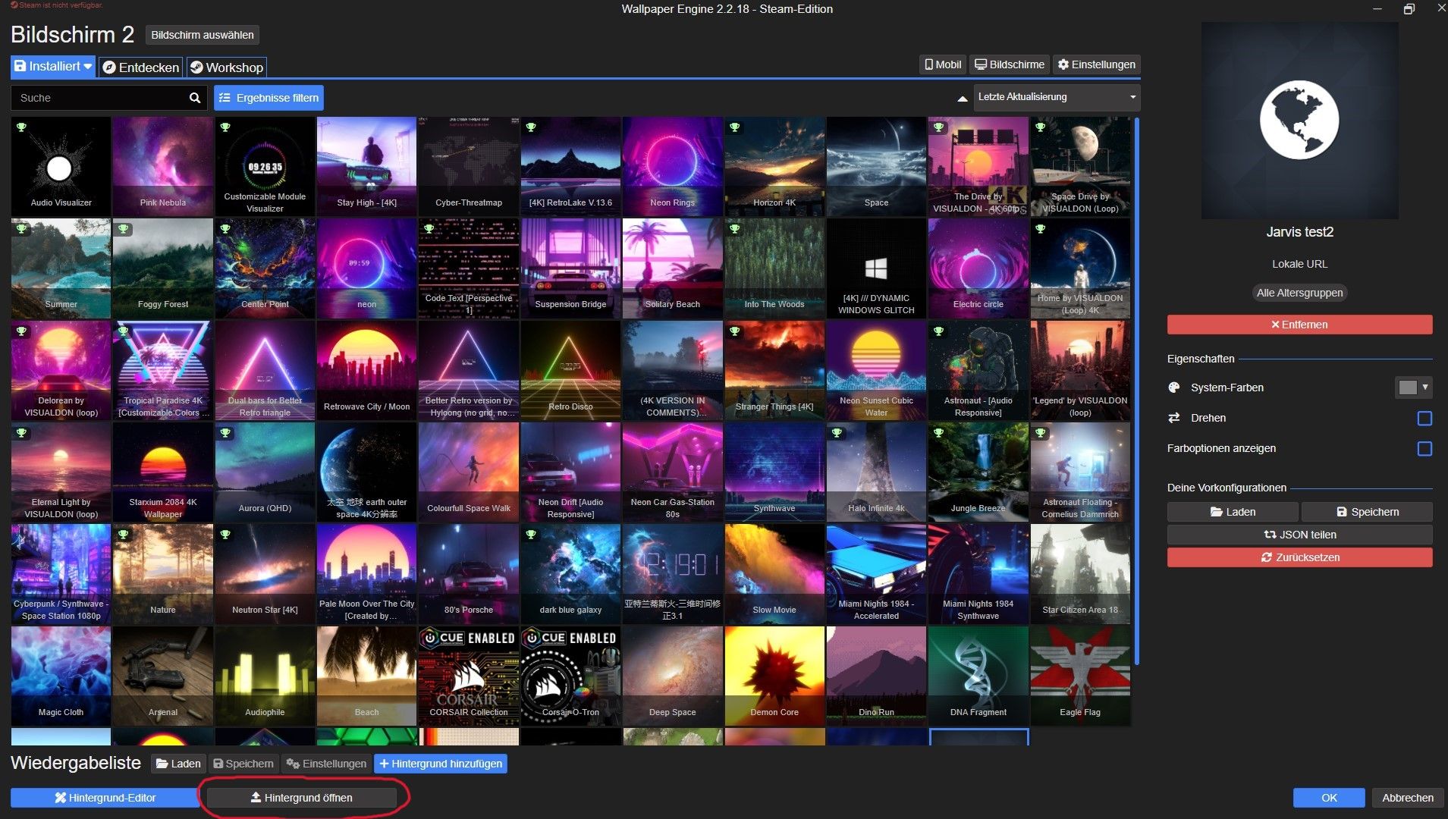Image resolution: width=1448 pixels, height=819 pixels.
Task: Select the Colourfull Space Walk wallpaper
Action: pos(469,472)
